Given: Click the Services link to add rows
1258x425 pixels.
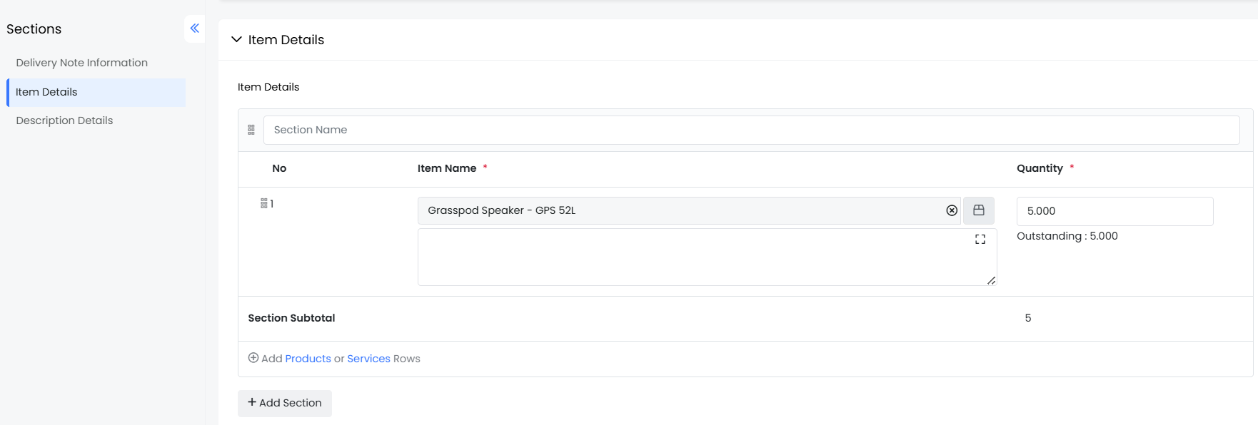Looking at the screenshot, I should pos(368,359).
